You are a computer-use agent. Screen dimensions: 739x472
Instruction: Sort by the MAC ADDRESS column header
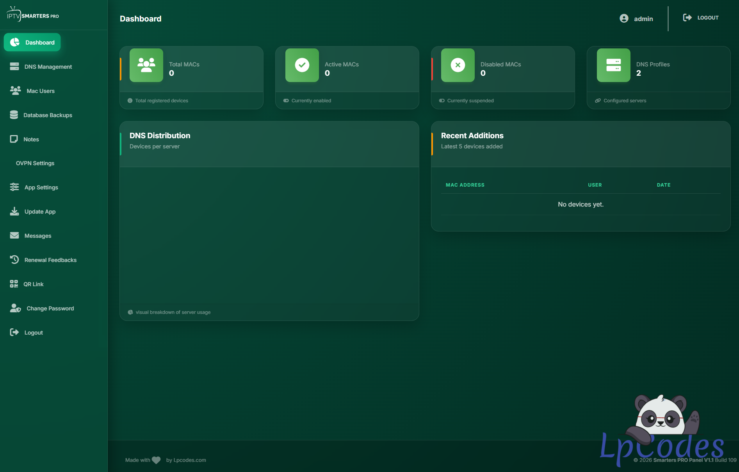coord(465,185)
